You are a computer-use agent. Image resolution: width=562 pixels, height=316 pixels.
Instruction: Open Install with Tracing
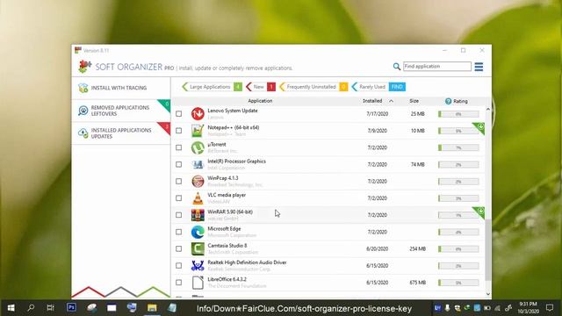(x=121, y=88)
